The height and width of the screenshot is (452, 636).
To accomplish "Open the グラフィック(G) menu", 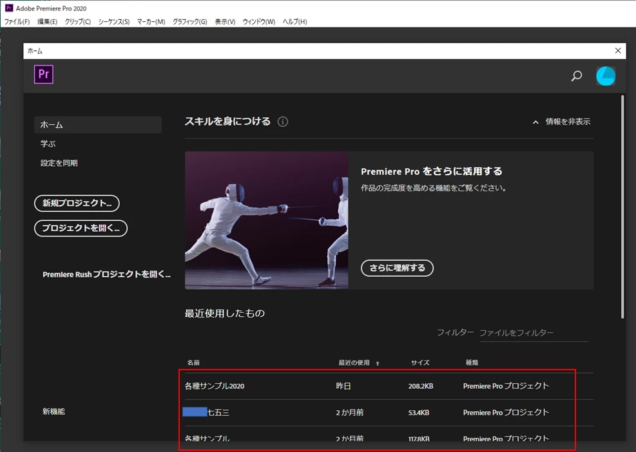I will pos(190,22).
